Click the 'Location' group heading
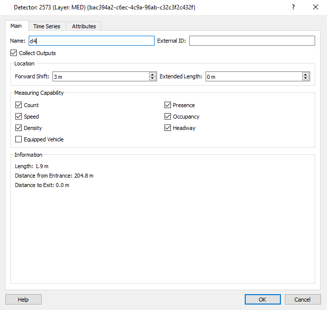Viewport: 327px width, 310px height. coord(24,63)
